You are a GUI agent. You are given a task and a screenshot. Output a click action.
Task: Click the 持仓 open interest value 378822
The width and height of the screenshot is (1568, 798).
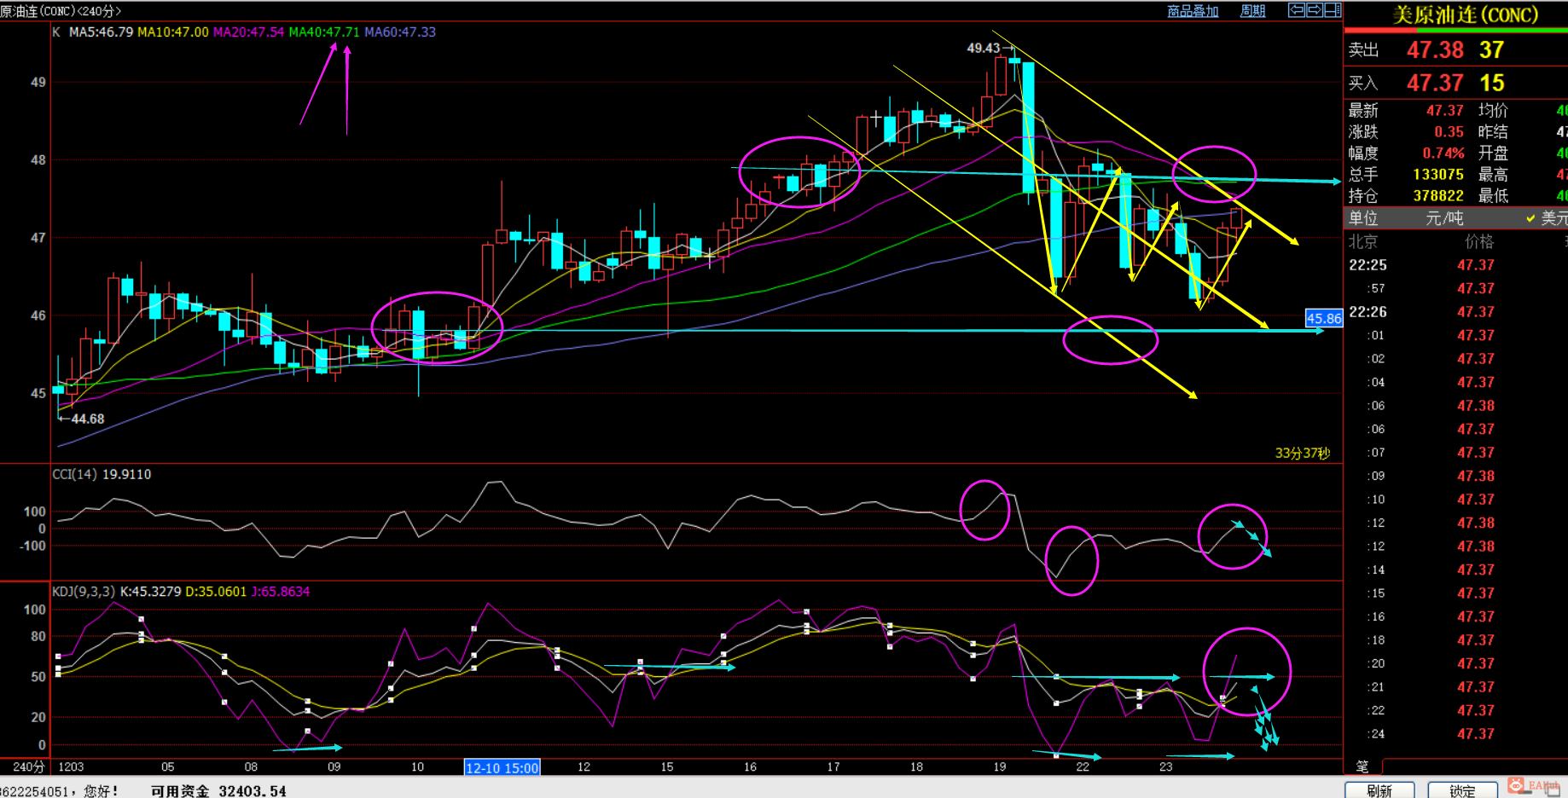1438,196
